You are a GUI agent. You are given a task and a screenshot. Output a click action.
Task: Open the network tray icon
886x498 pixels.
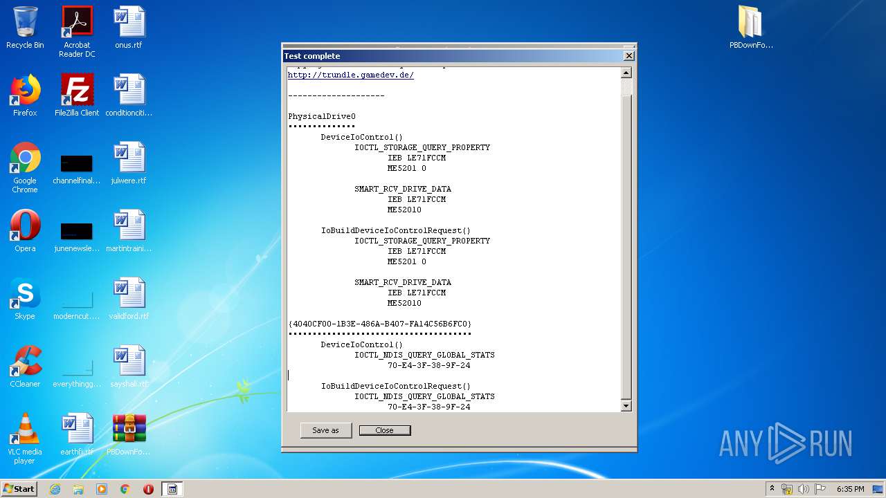pyautogui.click(x=787, y=489)
